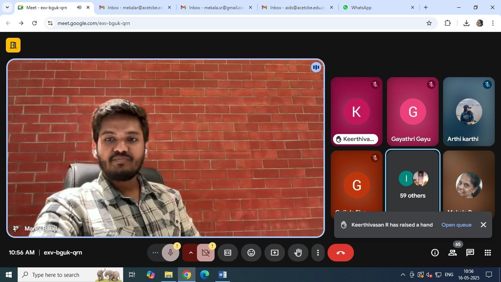Viewport: 501px width, 282px height.
Task: Toggle the camera button
Action: coord(205,253)
